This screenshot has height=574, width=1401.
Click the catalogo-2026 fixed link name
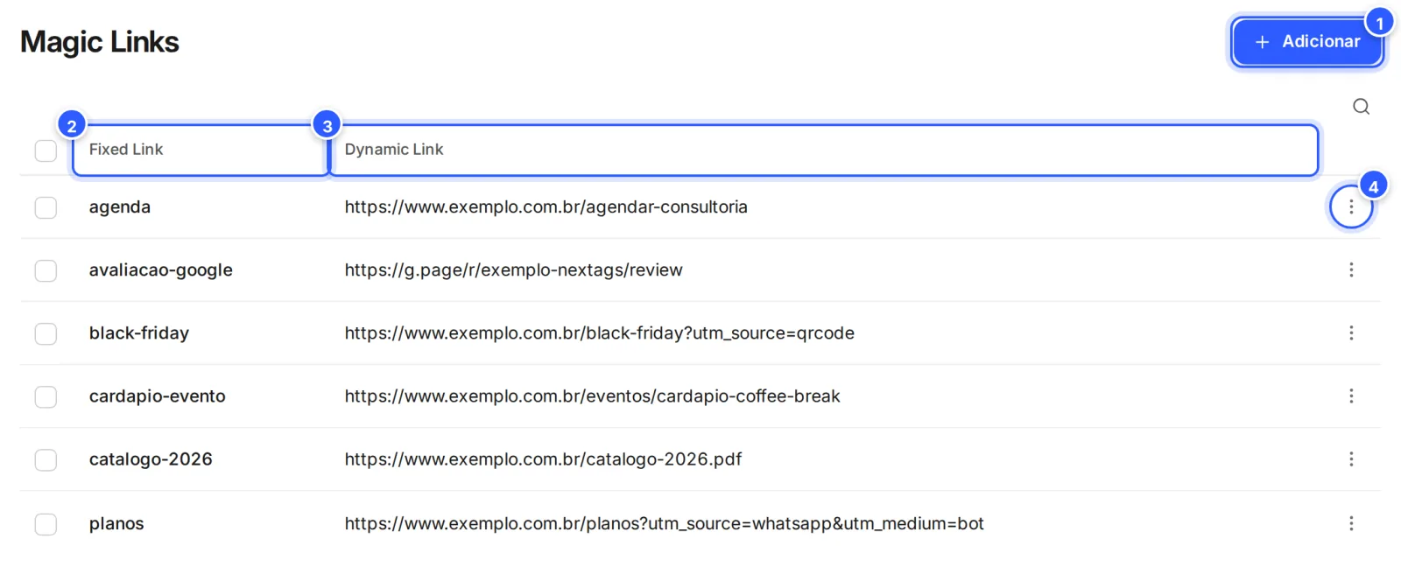(151, 459)
